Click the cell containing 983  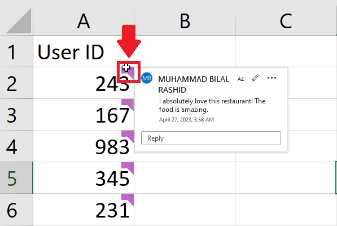(x=84, y=146)
